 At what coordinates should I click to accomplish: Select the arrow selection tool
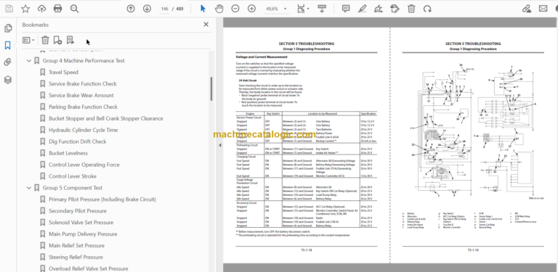203,9
